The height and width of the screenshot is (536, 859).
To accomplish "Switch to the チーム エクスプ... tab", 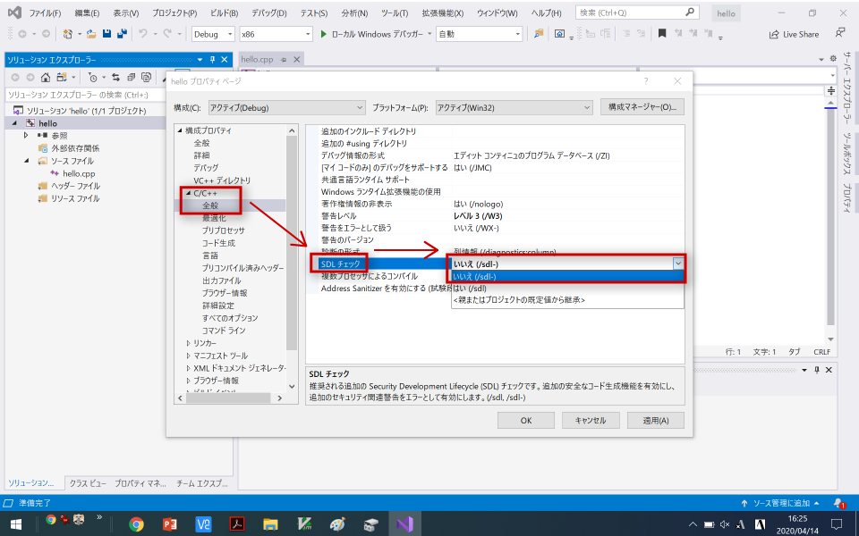I will point(201,483).
